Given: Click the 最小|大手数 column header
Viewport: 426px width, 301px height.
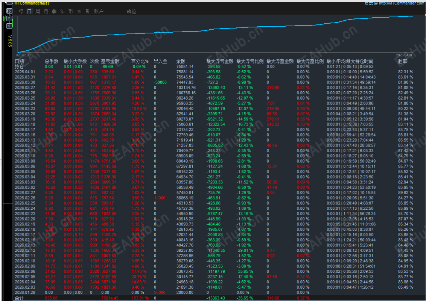Looking at the screenshot, I should [x=75, y=61].
